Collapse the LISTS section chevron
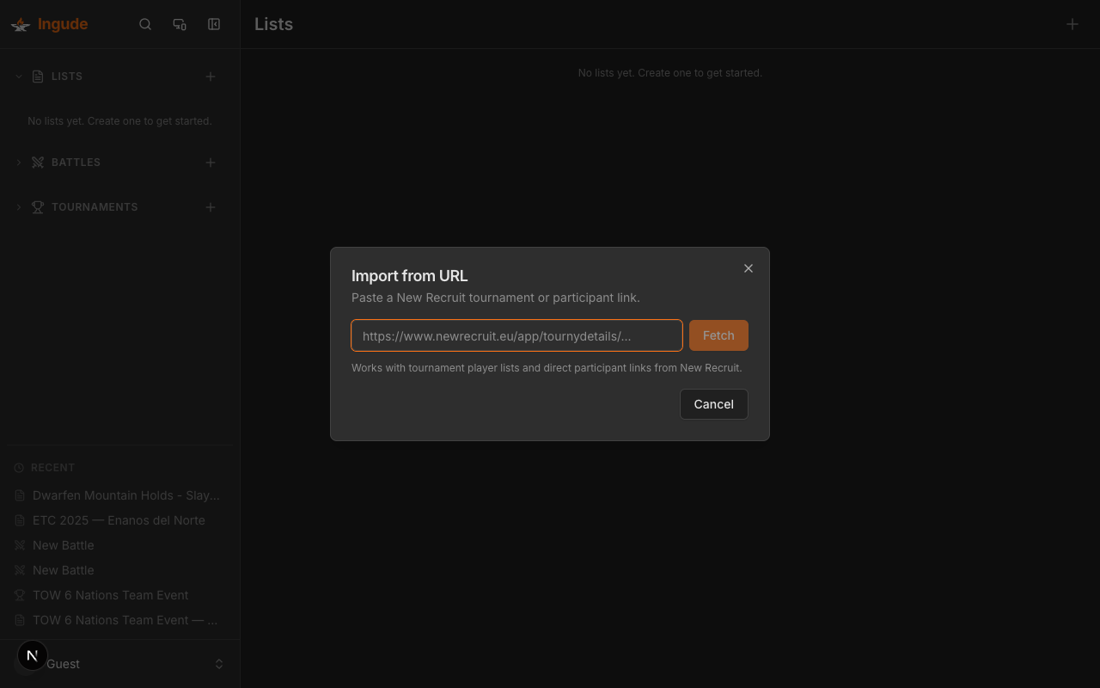The height and width of the screenshot is (688, 1100). point(18,76)
